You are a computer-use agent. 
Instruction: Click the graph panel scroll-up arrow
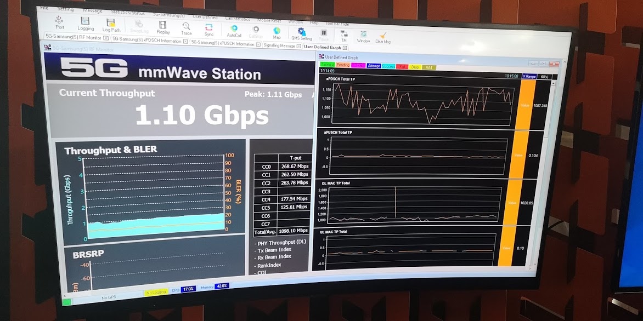coord(554,83)
